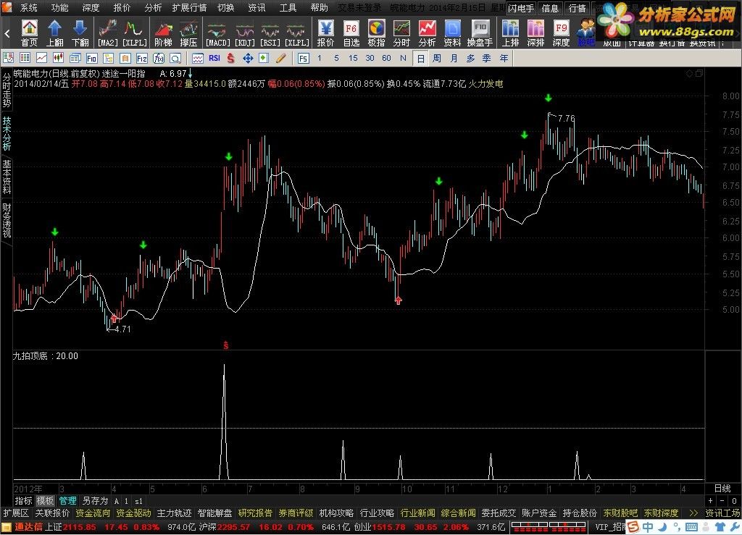Apply the [MA2] indicator icon
This screenshot has height=535, width=742.
click(x=109, y=33)
